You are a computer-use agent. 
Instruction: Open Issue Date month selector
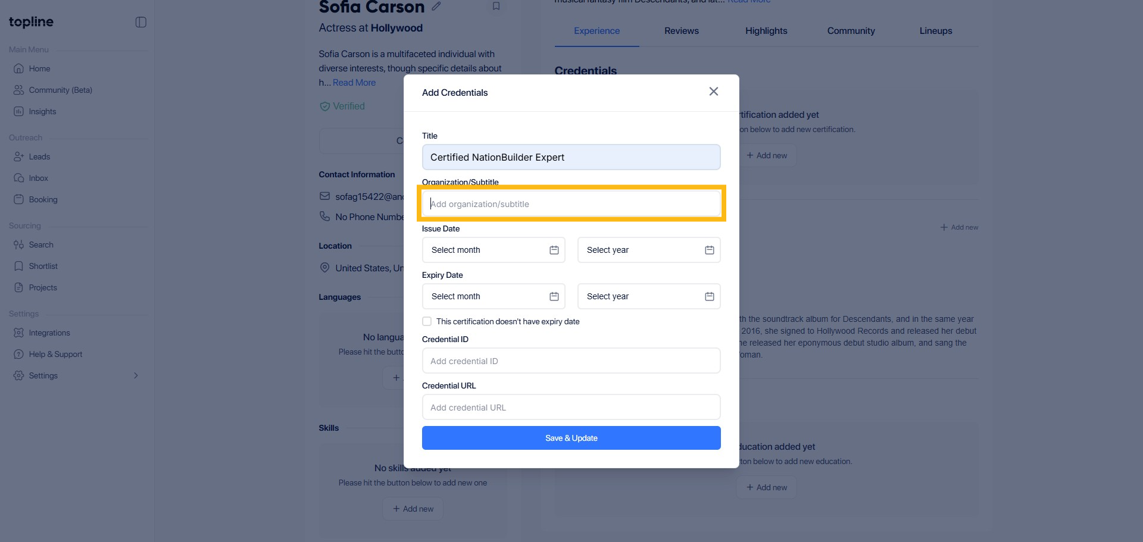coord(494,250)
